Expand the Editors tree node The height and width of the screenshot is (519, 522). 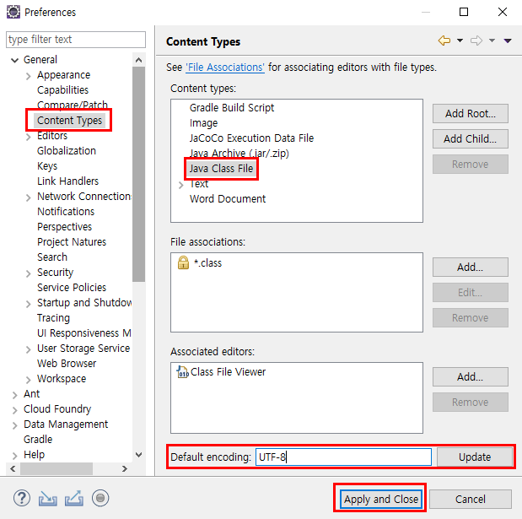(29, 137)
